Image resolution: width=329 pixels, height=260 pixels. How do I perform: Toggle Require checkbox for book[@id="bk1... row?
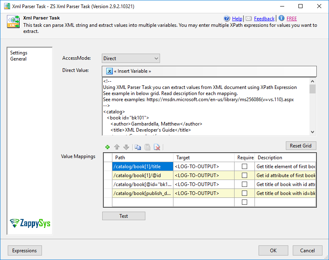pyautogui.click(x=244, y=184)
